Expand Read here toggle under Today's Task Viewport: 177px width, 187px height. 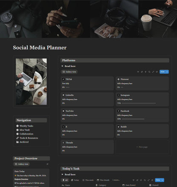(x=62, y=174)
